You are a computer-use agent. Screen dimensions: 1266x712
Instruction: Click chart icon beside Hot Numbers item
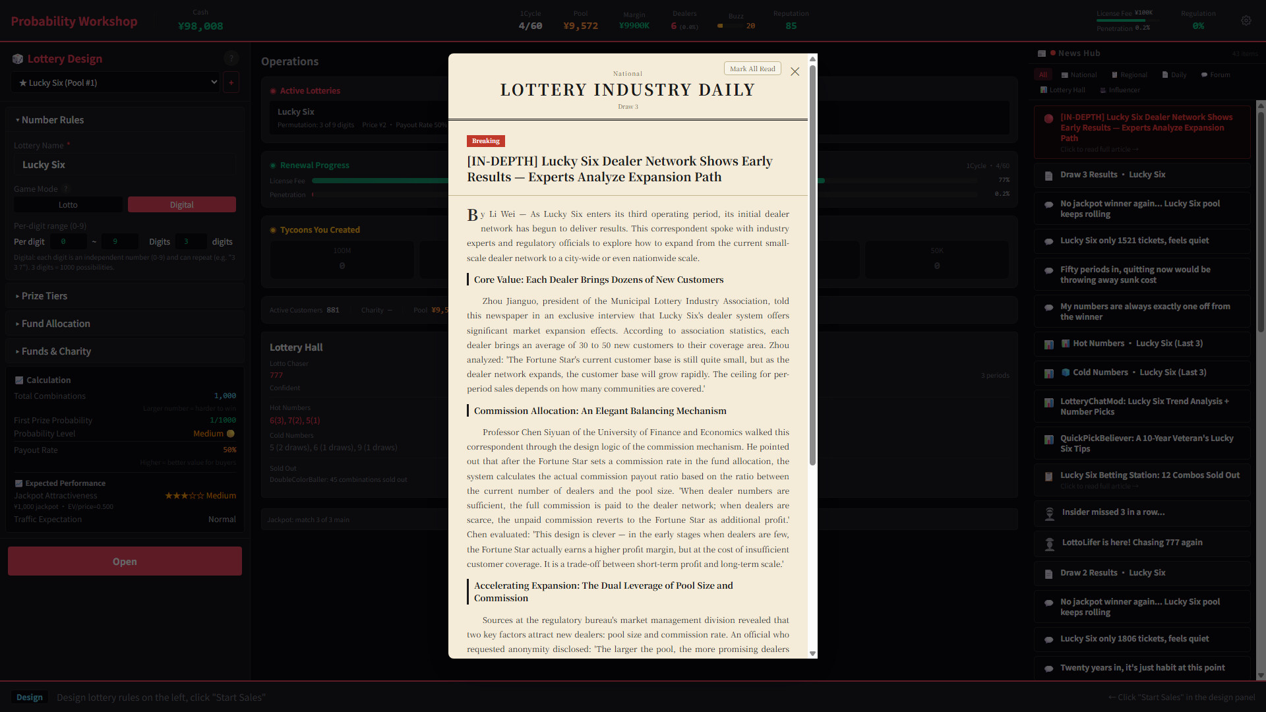1048,345
